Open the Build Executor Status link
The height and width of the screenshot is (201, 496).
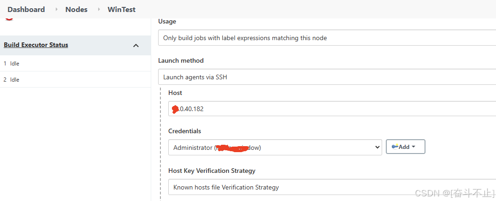click(x=36, y=45)
